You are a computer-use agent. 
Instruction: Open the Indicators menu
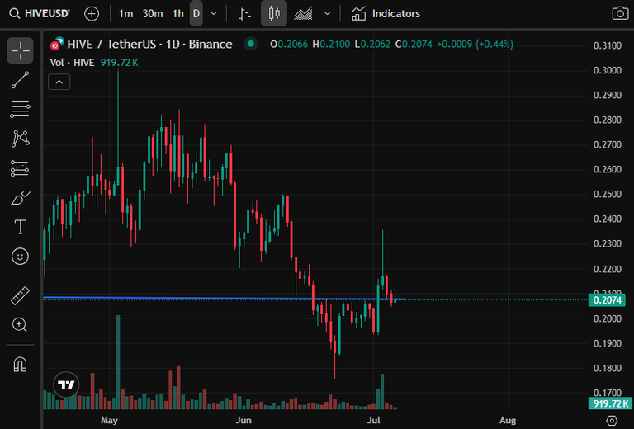point(386,14)
